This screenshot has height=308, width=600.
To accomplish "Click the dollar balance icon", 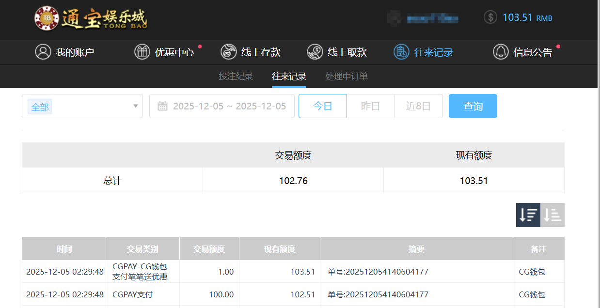I will point(490,17).
